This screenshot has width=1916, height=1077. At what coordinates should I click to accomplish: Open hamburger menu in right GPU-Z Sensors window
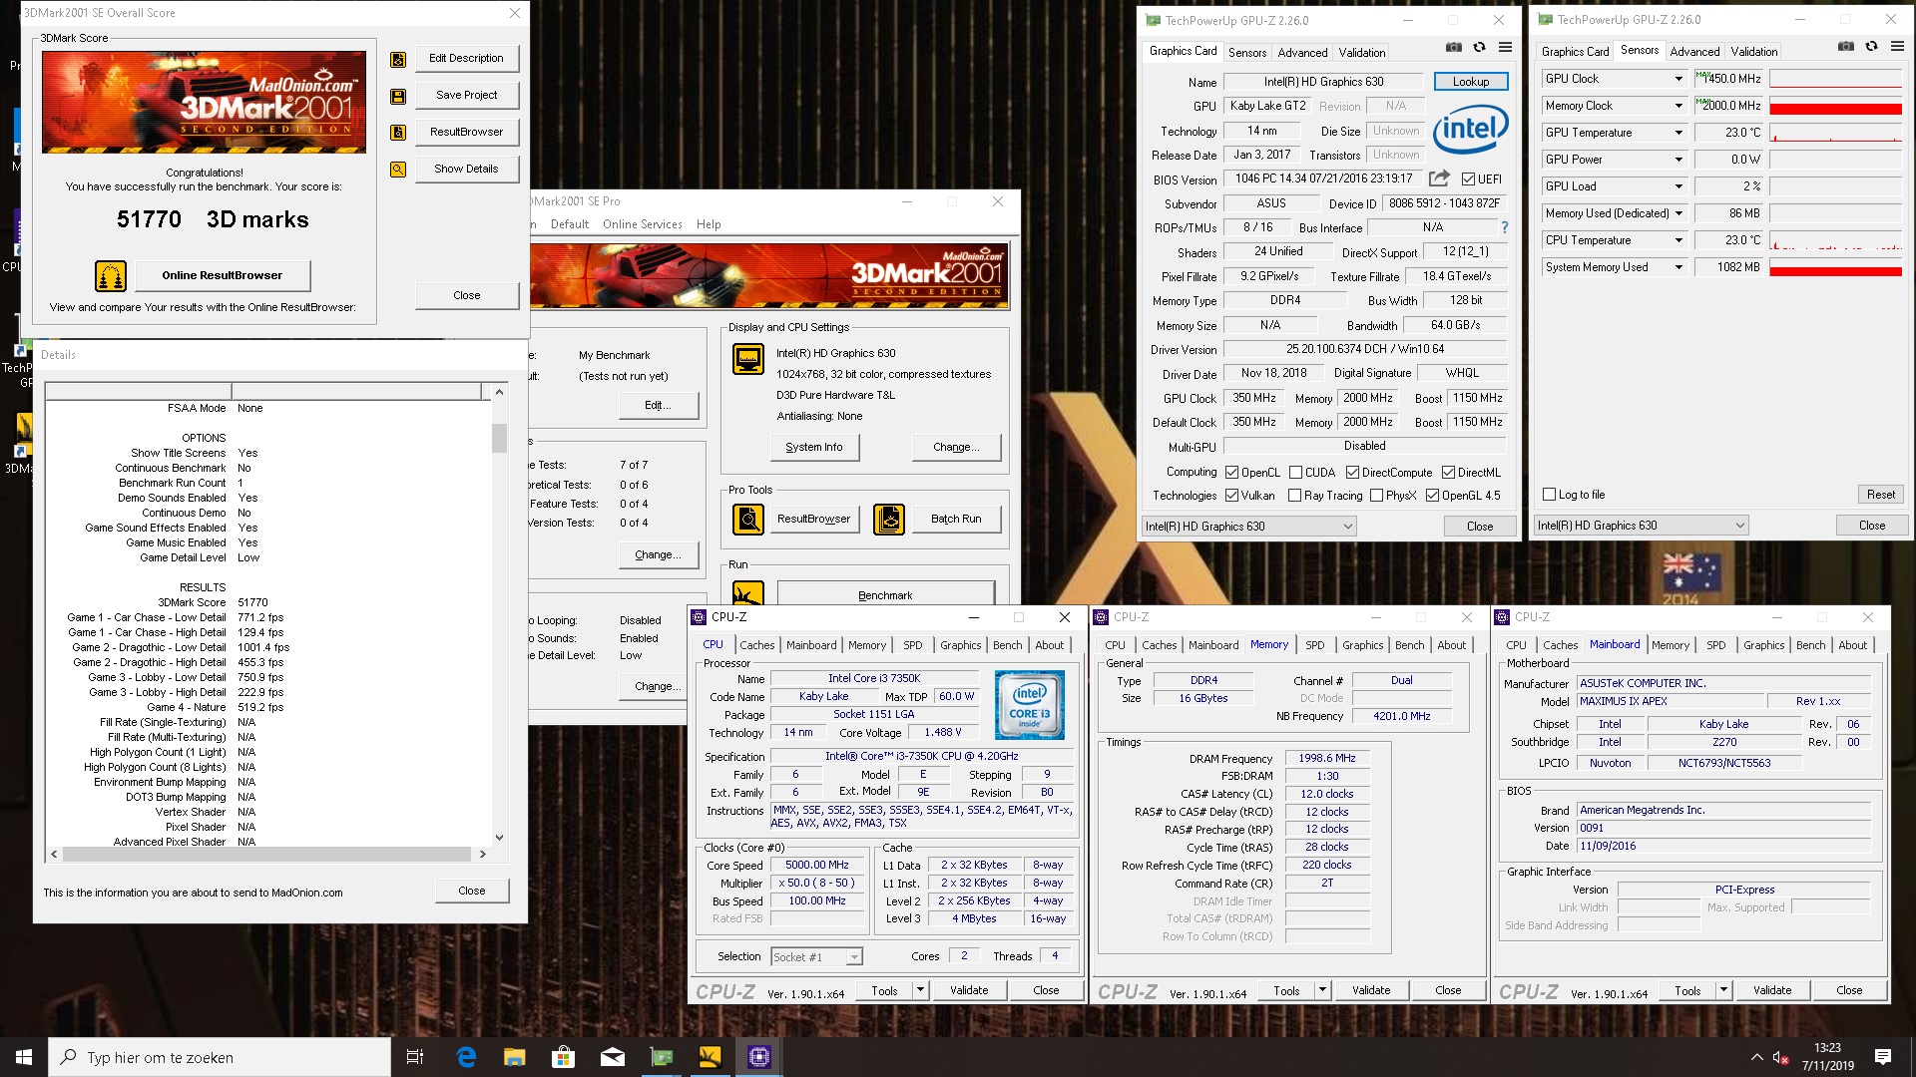click(x=1897, y=46)
